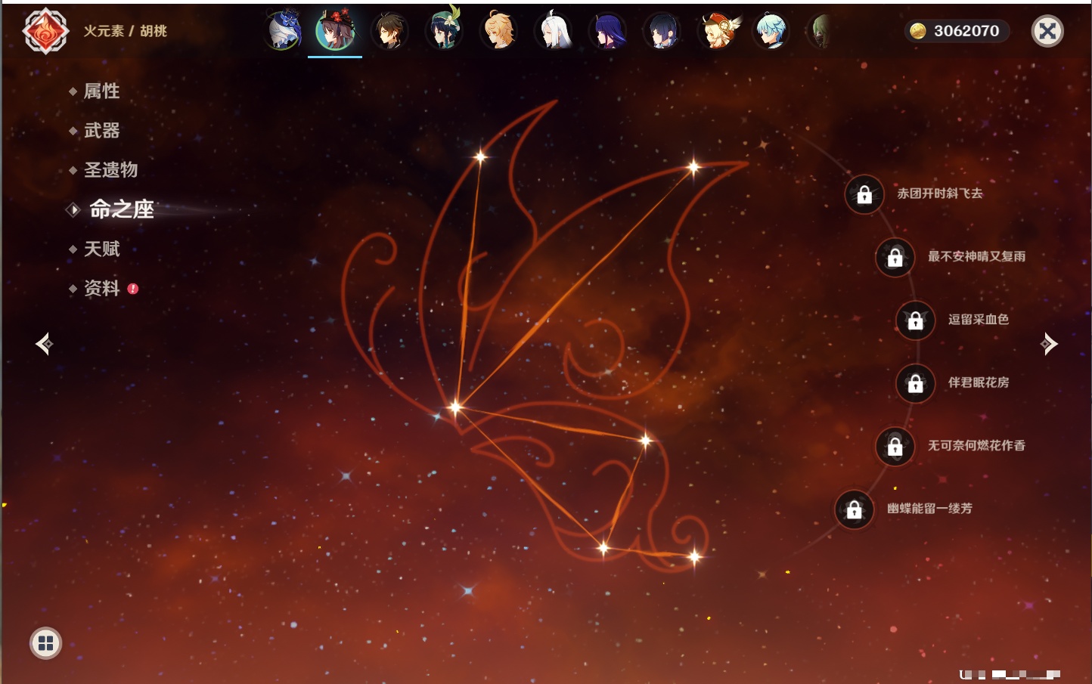Open the 资料 profile tab with alert

click(101, 288)
